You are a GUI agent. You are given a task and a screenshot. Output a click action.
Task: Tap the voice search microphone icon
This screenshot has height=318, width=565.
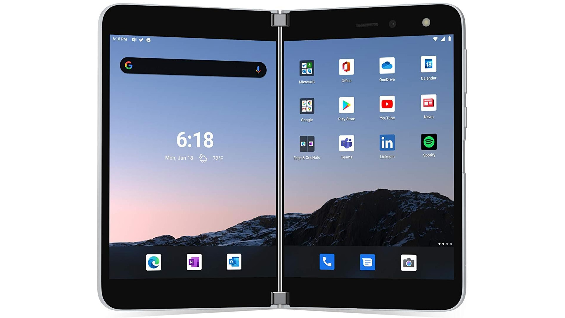click(257, 69)
